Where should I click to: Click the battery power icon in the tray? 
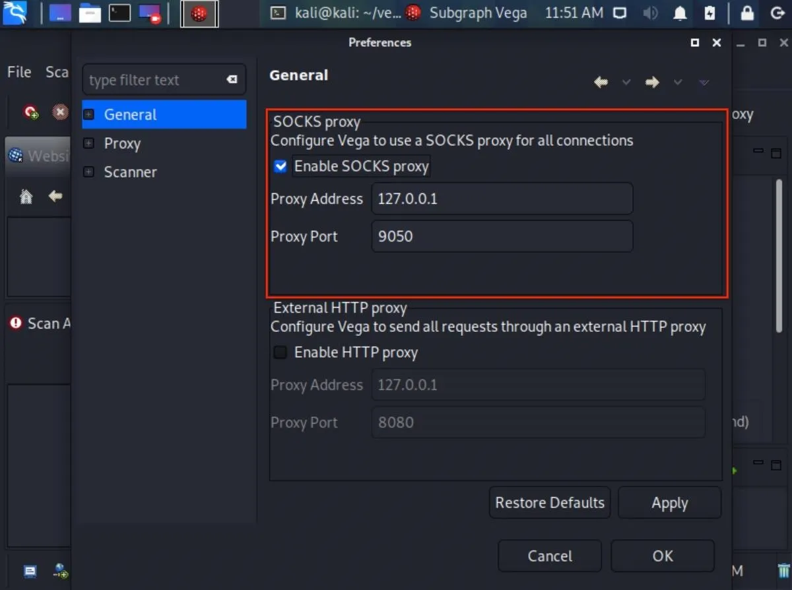click(709, 13)
